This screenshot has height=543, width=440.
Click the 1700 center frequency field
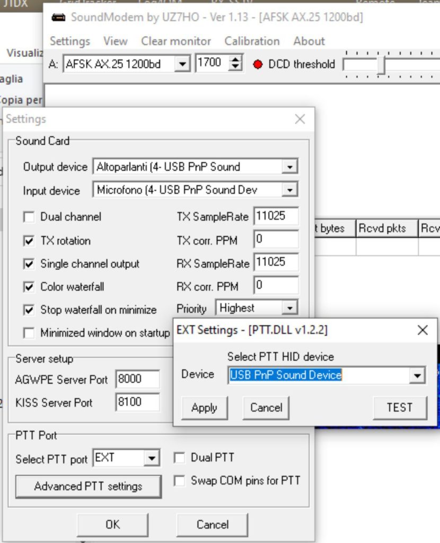coord(212,63)
